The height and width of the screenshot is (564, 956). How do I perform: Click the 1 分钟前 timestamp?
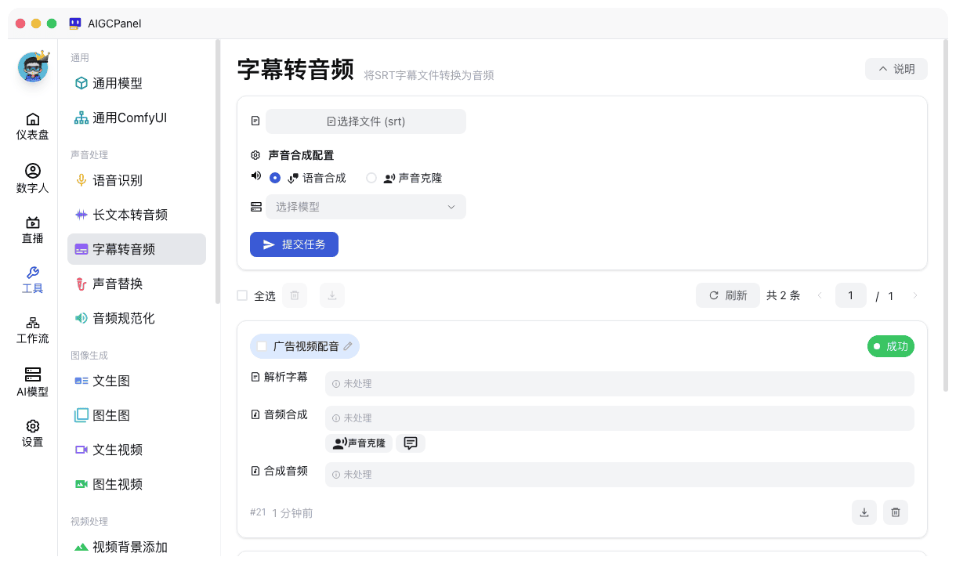point(292,513)
